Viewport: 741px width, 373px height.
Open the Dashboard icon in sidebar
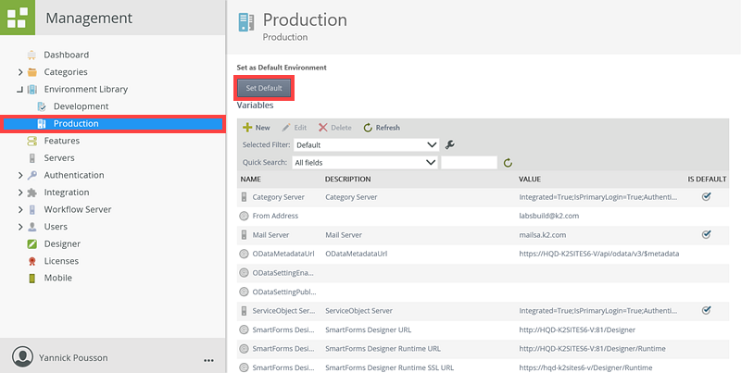point(32,55)
